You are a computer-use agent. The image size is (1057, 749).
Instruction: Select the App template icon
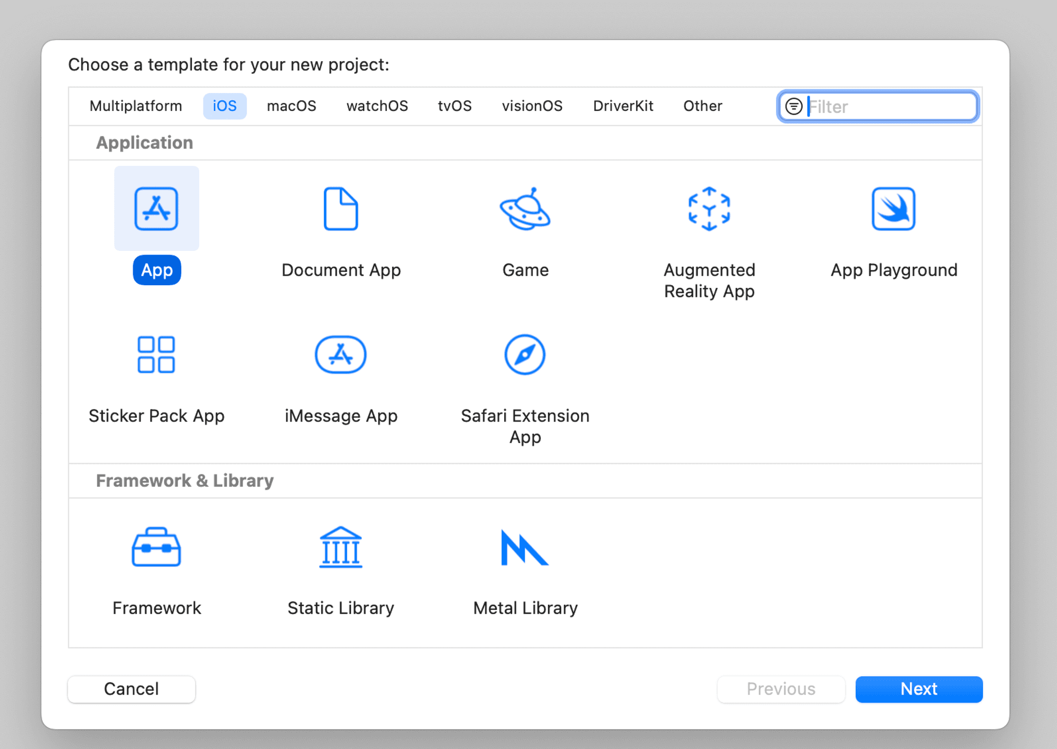coord(156,208)
